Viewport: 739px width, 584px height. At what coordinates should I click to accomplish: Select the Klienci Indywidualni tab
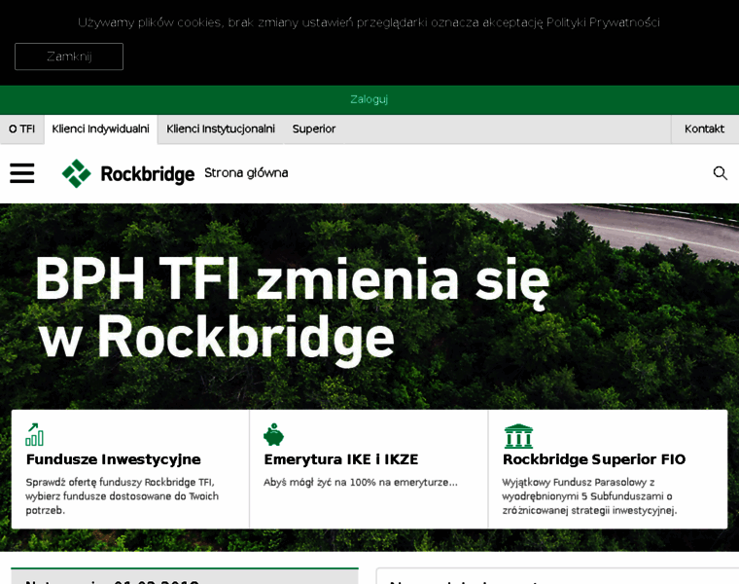[x=101, y=128]
